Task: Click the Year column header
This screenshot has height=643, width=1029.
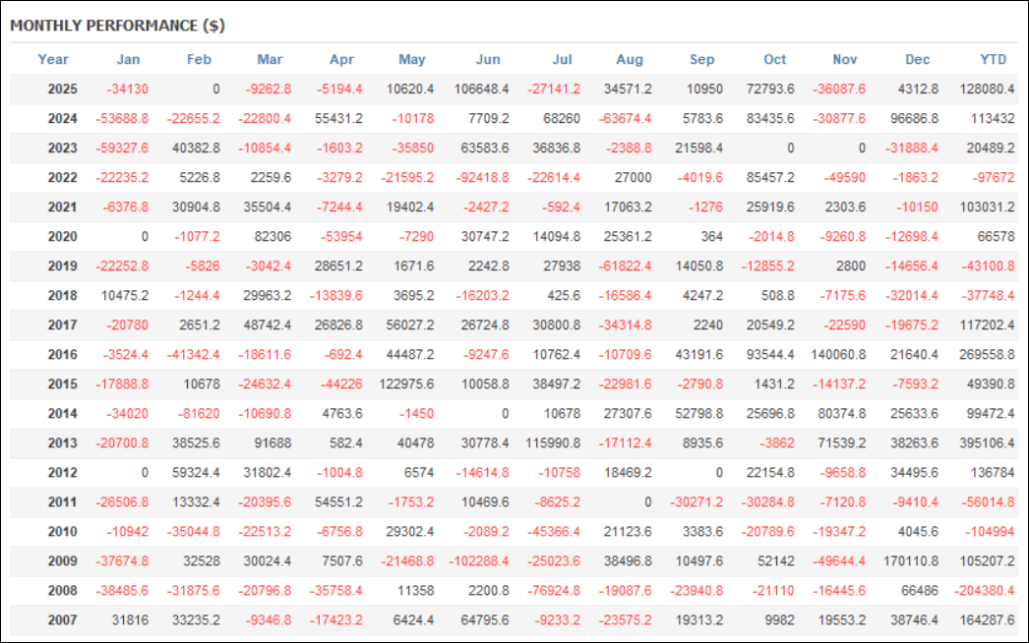Action: pyautogui.click(x=53, y=59)
